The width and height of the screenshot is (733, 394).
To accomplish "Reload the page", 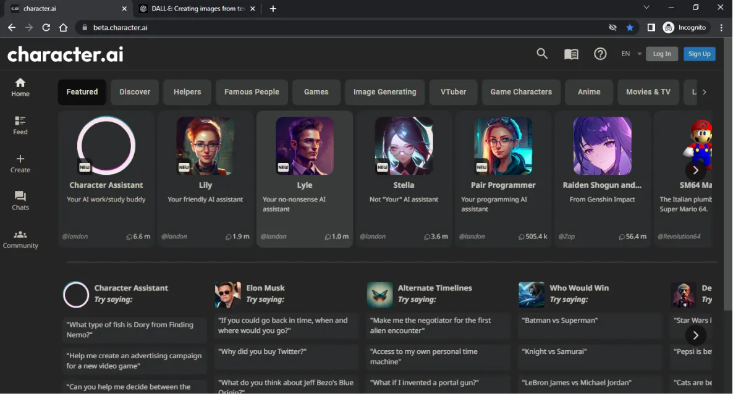I will (46, 28).
